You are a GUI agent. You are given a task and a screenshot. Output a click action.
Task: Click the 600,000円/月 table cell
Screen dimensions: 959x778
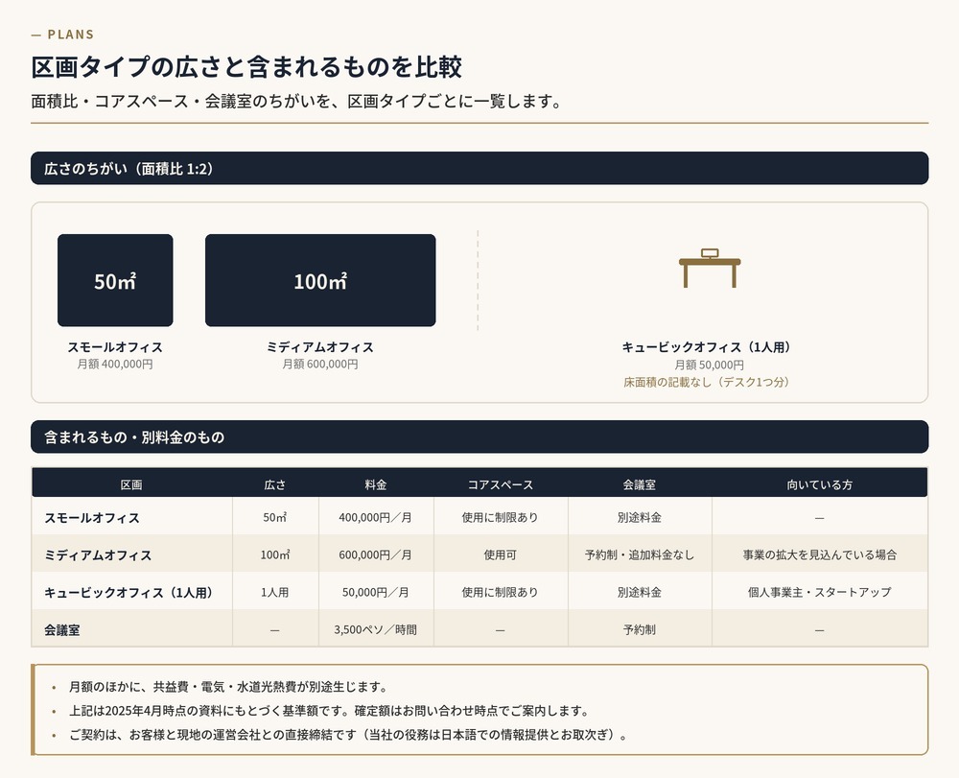(376, 554)
